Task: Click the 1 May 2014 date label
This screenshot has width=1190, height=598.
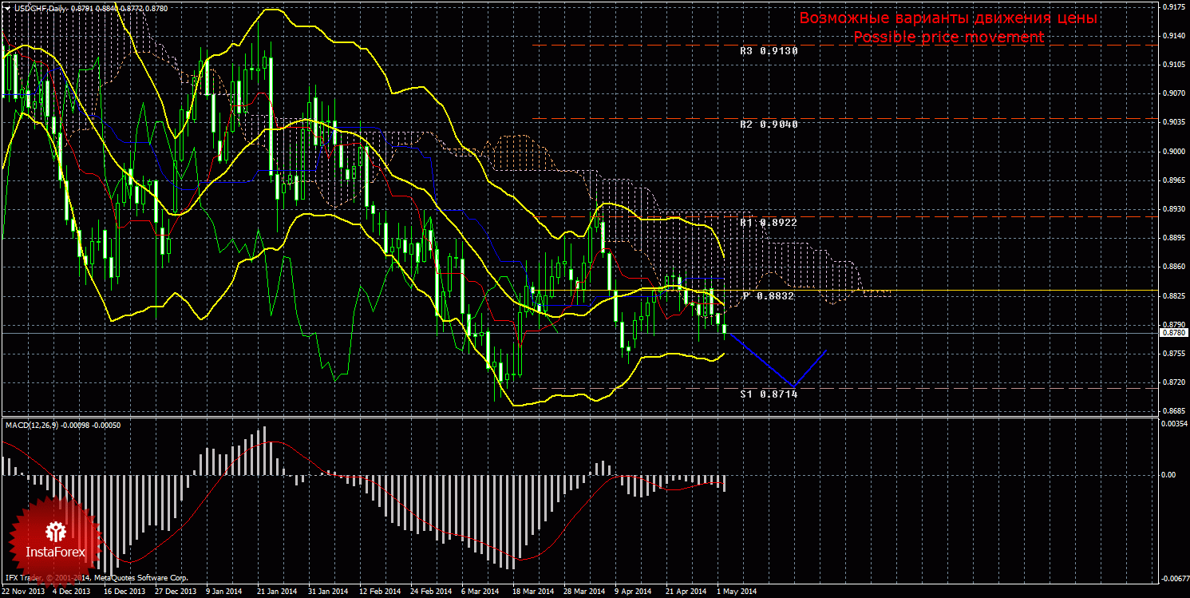Action: (x=735, y=592)
